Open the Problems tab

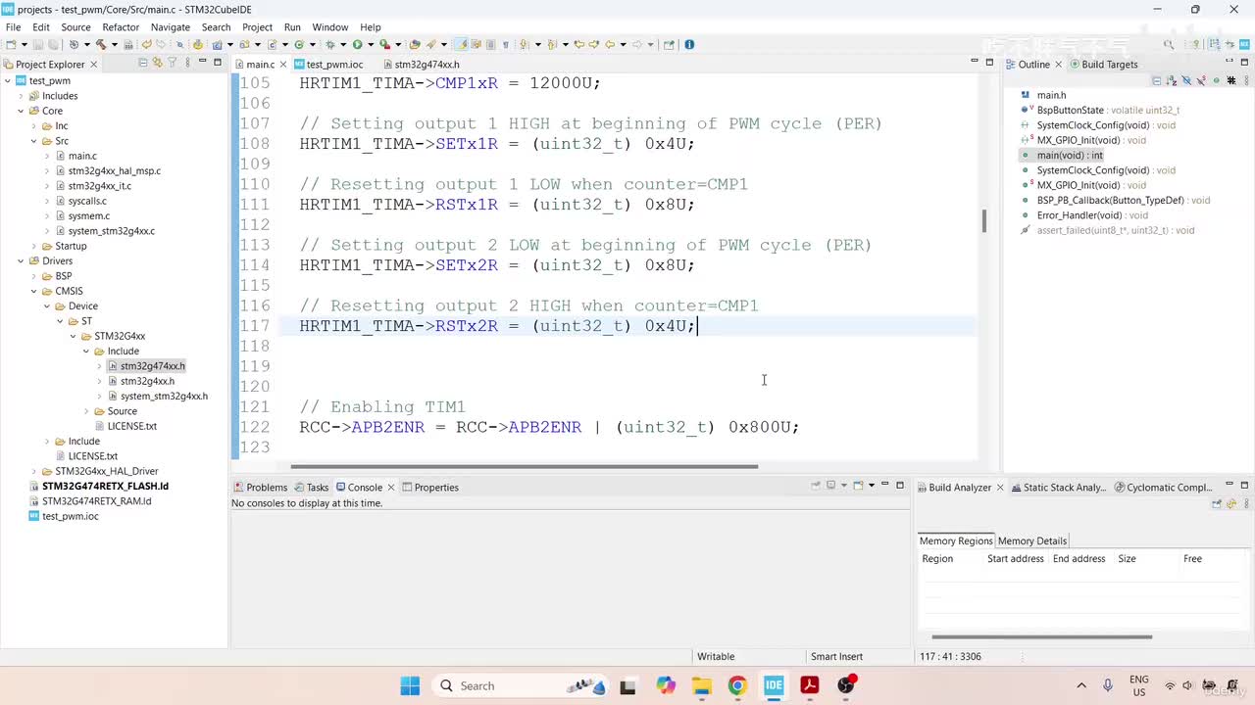click(x=260, y=488)
